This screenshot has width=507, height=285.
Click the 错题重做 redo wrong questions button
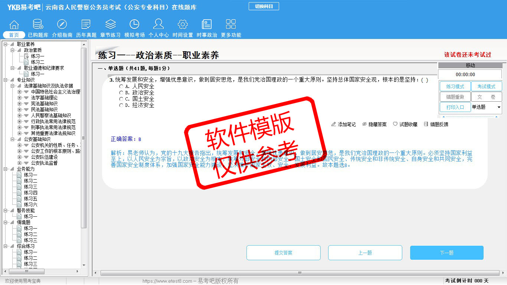coord(455,97)
